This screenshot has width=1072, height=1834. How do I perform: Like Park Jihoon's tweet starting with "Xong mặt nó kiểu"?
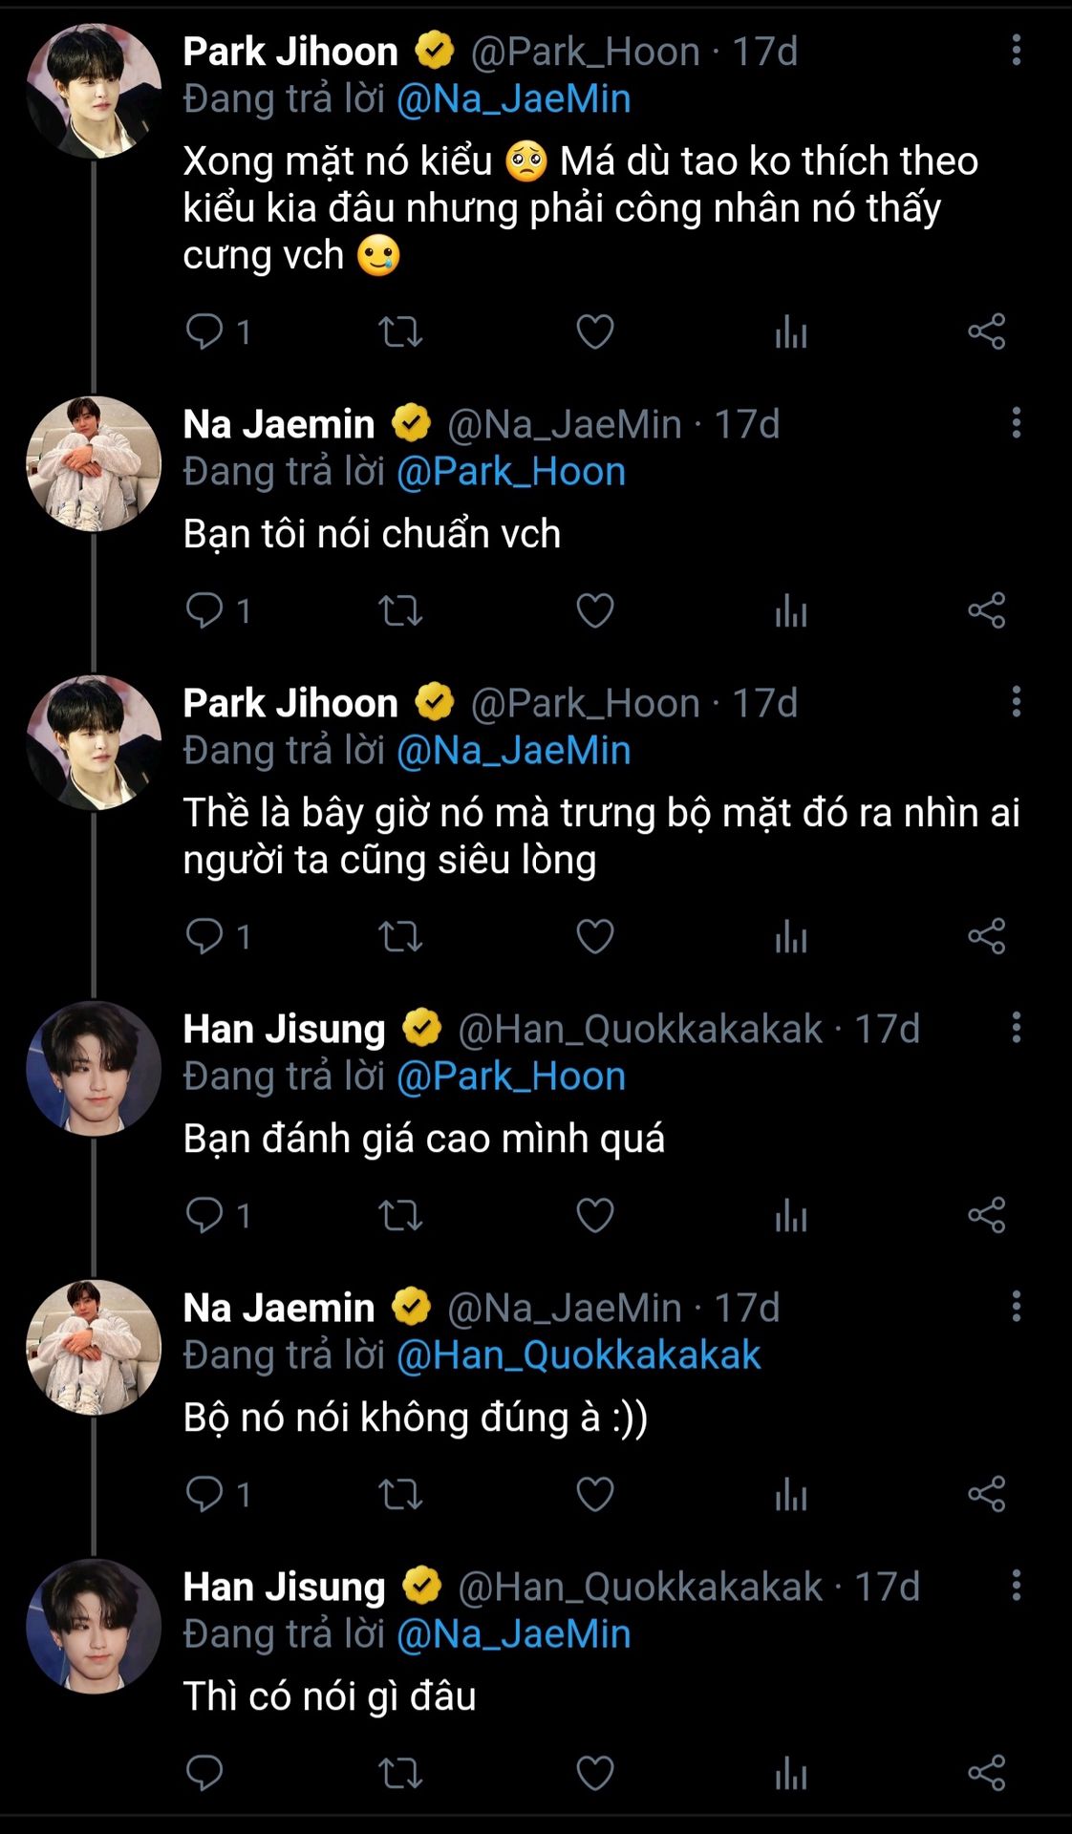pos(594,332)
